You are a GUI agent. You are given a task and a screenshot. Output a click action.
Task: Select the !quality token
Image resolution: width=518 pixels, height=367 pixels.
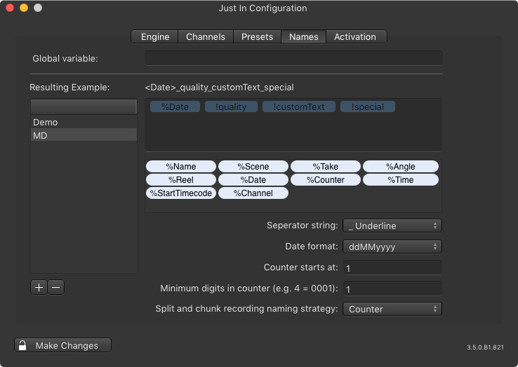[231, 106]
